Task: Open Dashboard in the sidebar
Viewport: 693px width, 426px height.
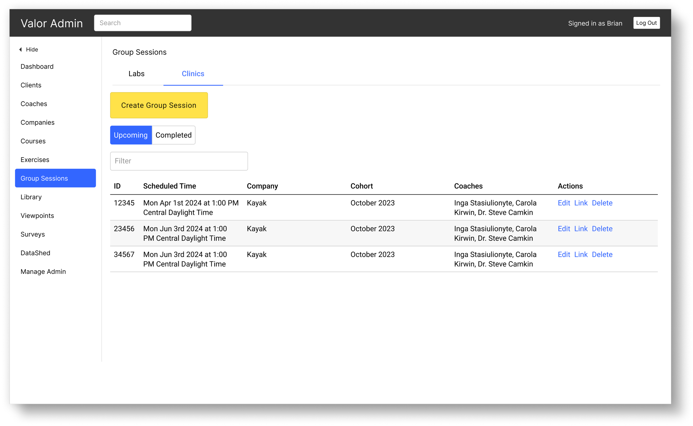Action: [37, 66]
